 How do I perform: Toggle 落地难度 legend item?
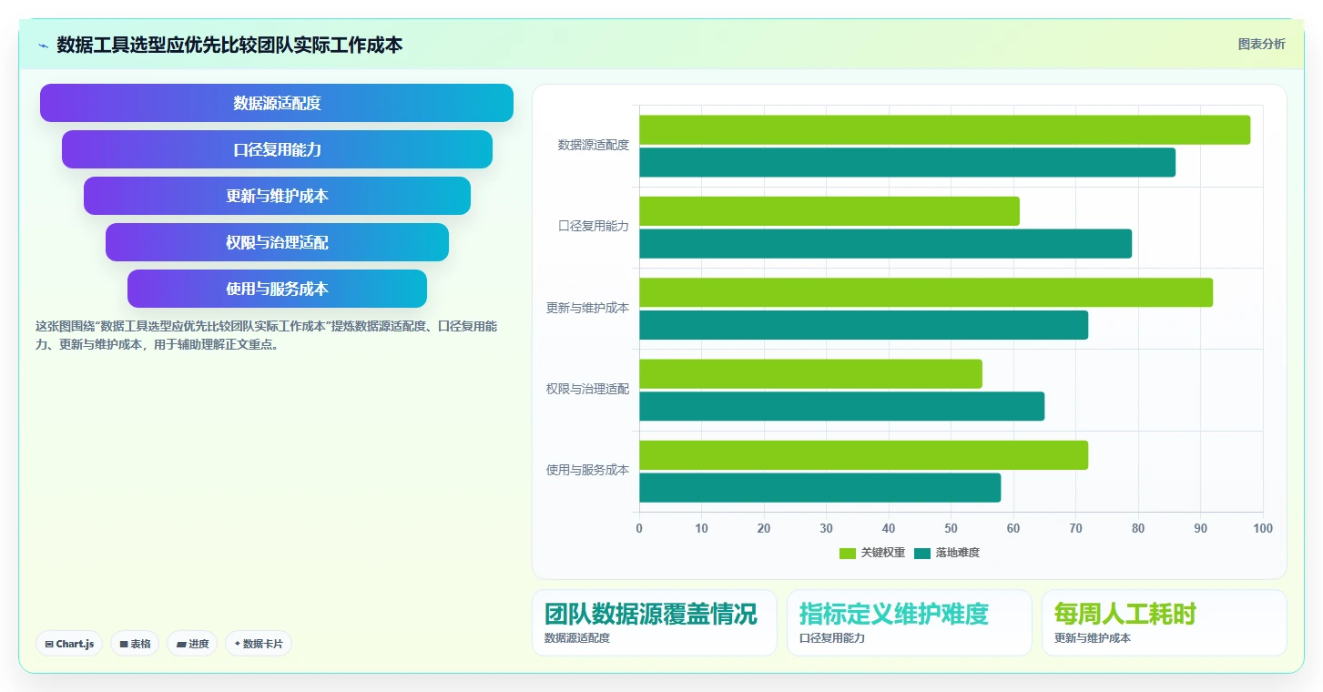(x=947, y=553)
